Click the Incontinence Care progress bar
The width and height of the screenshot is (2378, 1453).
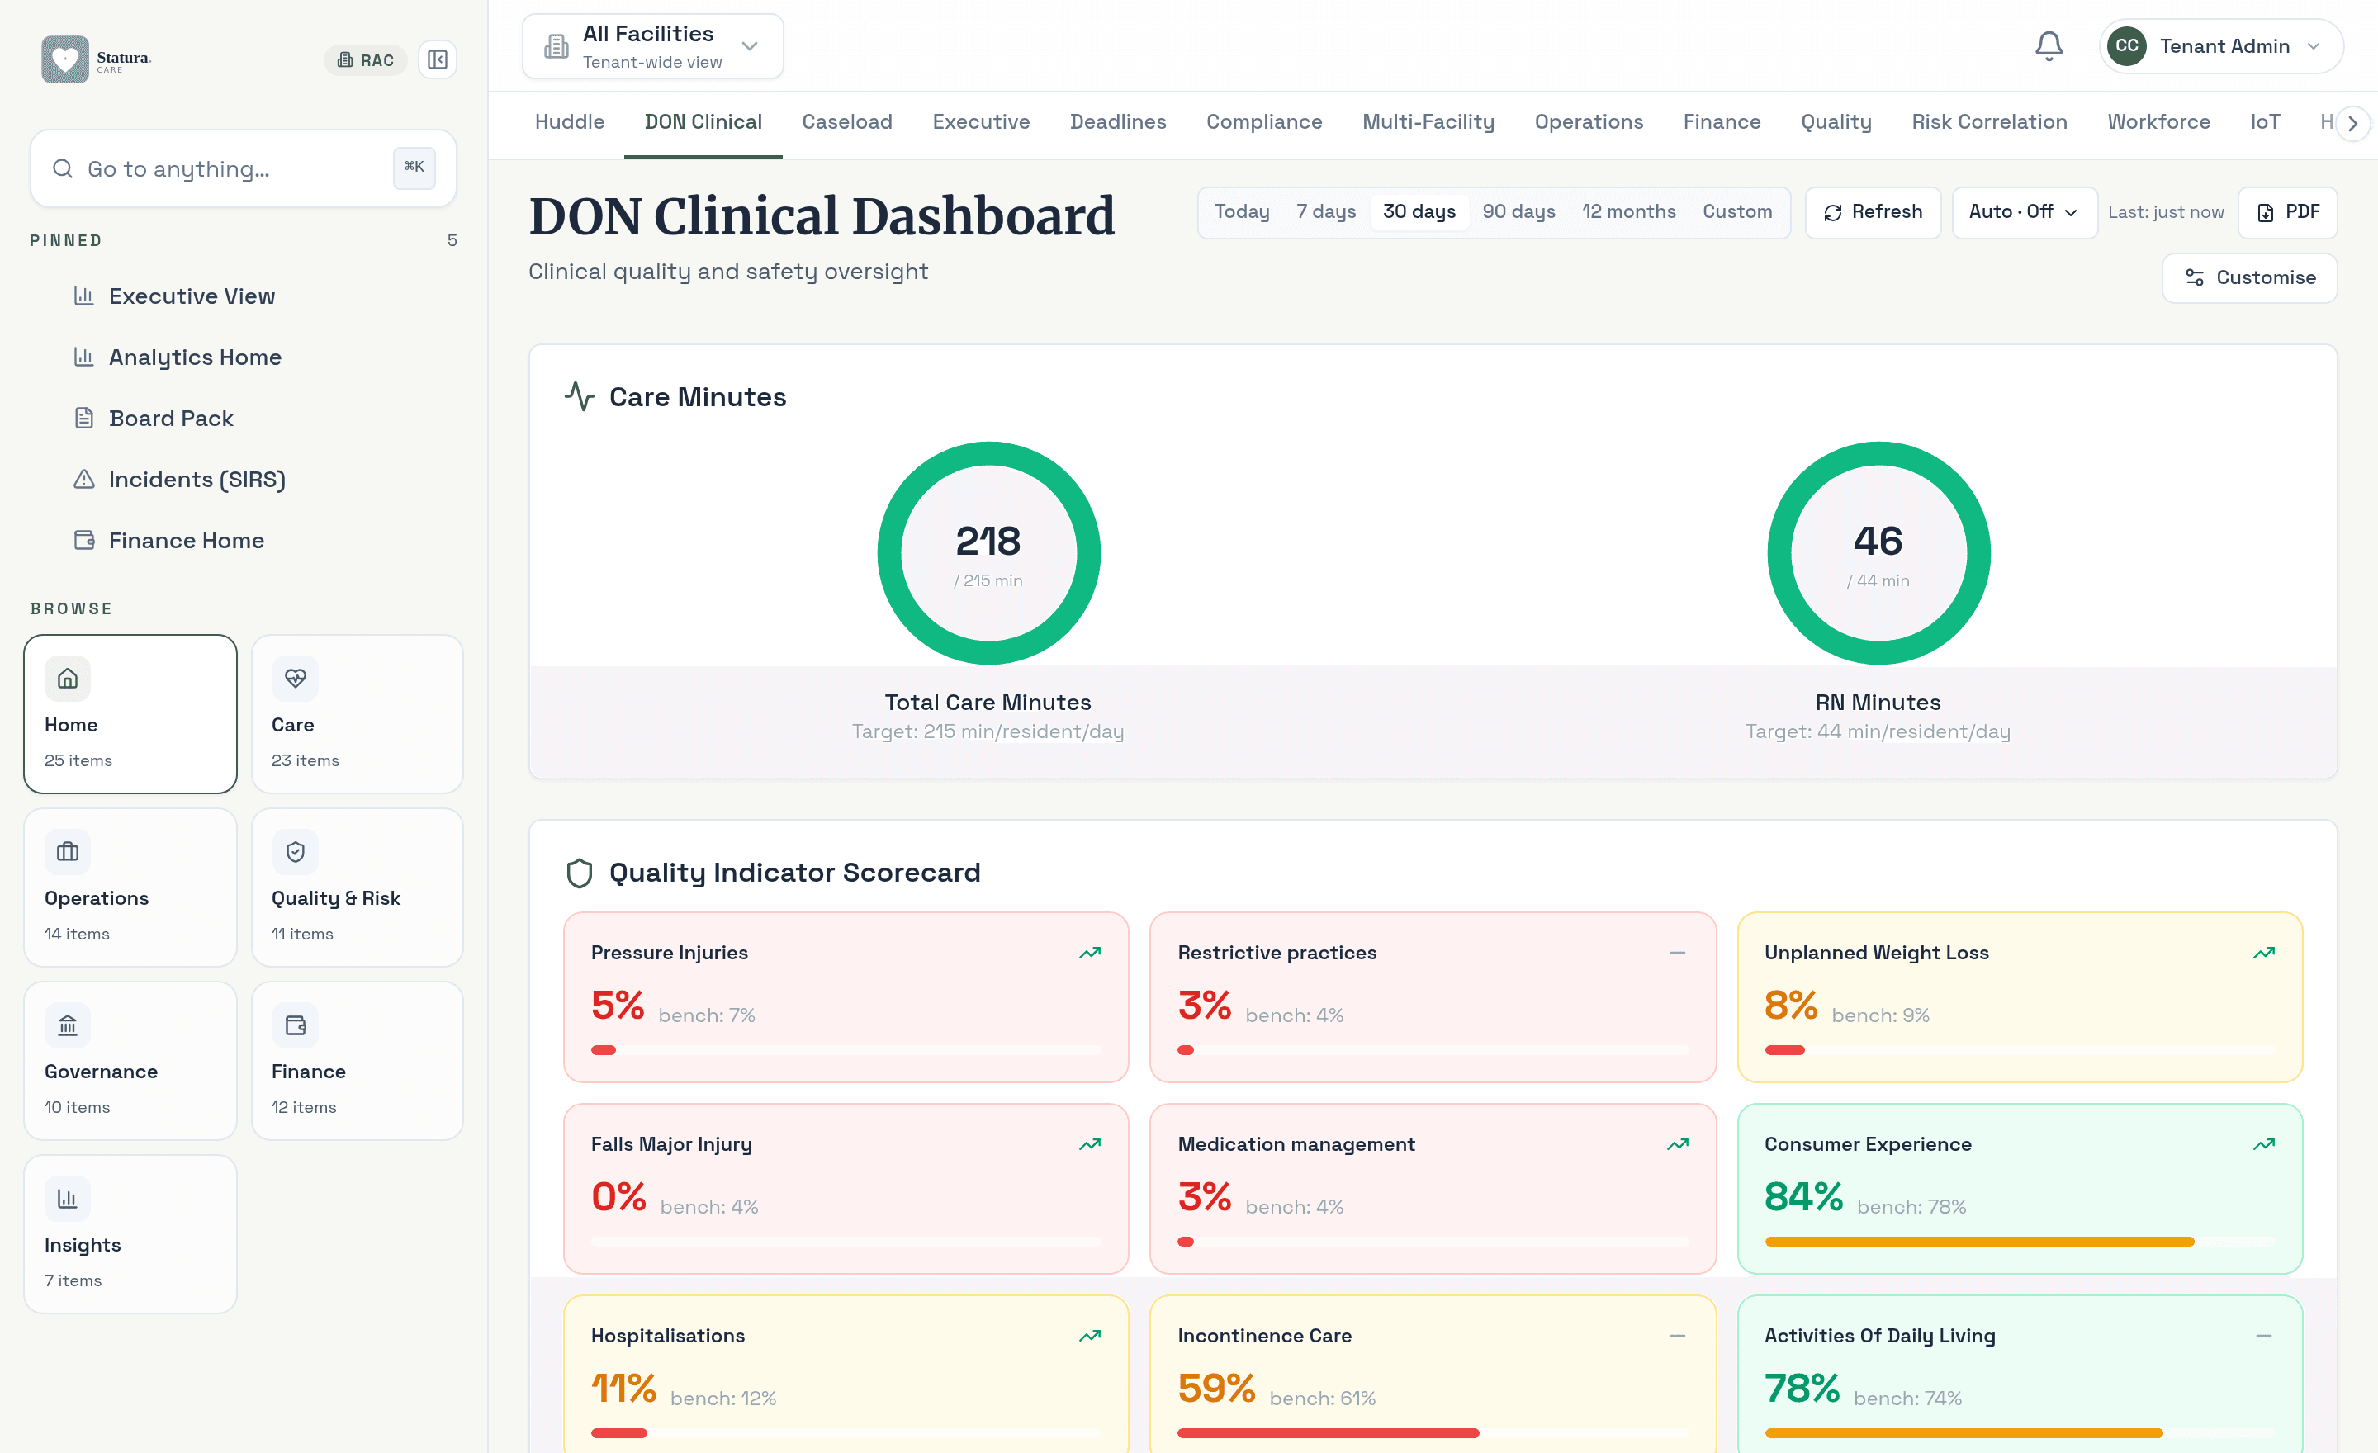pos(1433,1432)
